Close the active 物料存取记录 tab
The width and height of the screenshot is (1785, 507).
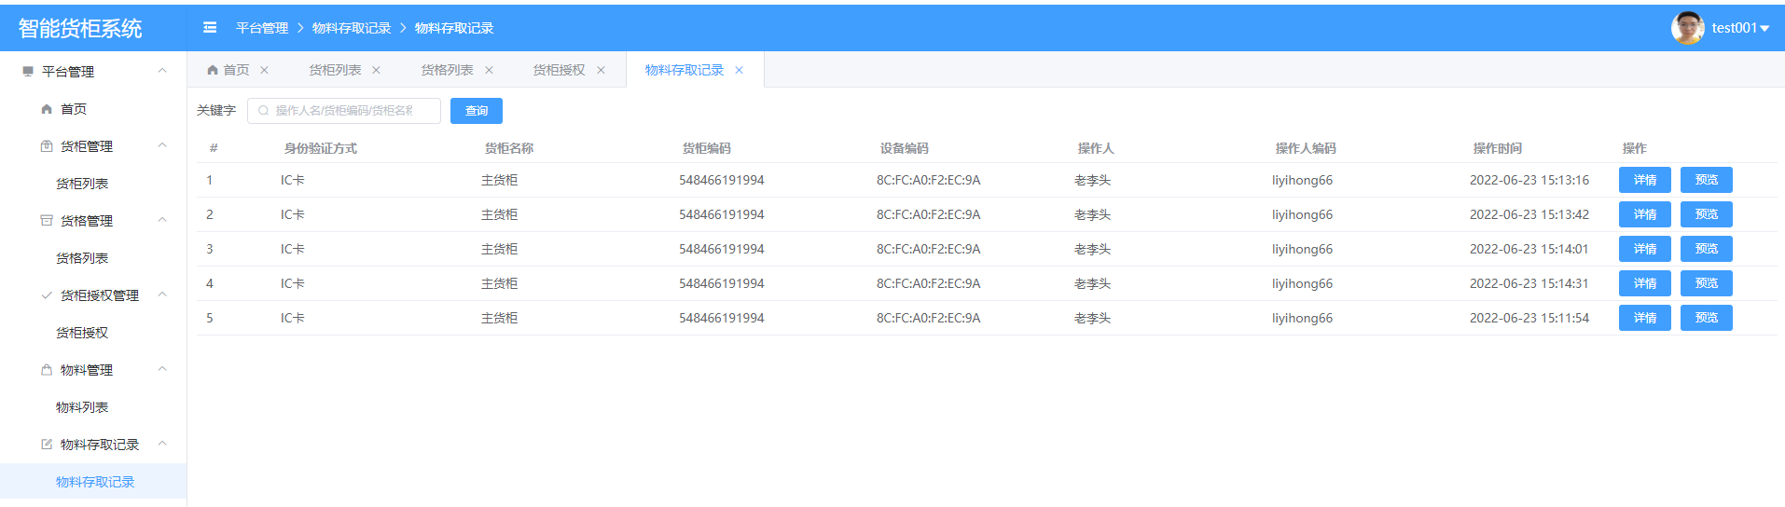(739, 70)
